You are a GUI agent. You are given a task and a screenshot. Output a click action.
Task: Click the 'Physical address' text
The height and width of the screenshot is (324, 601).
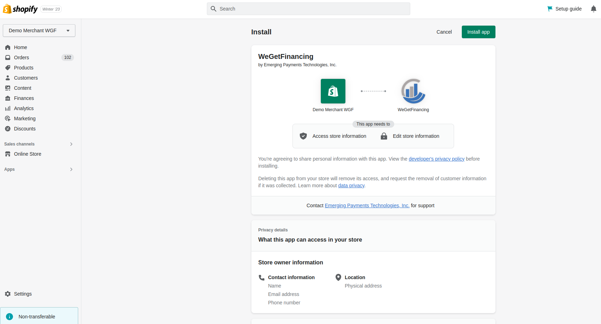(363, 286)
